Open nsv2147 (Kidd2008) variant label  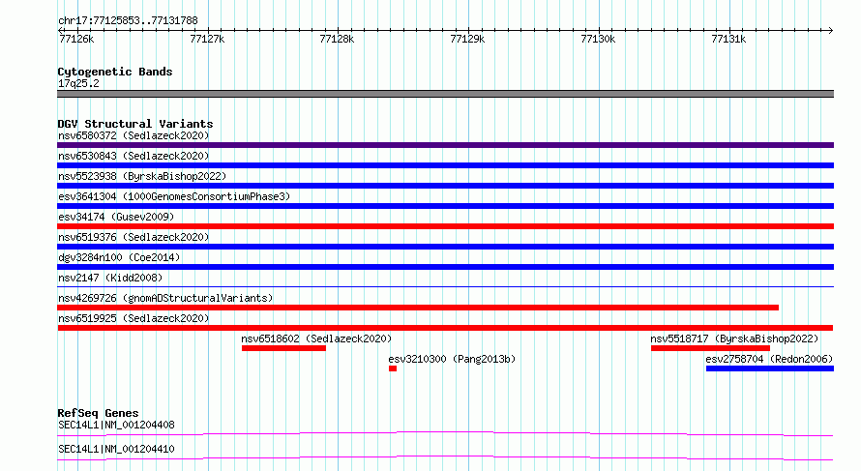pos(110,278)
